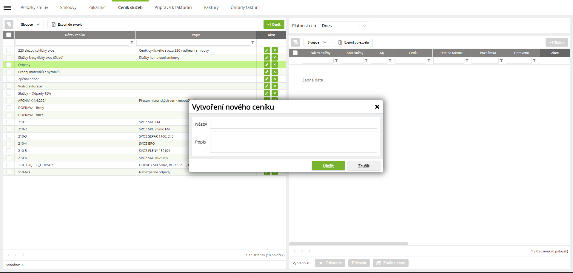Open filter options for Název služby column
Image resolution: width=573 pixels, height=273 pixels.
[x=336, y=61]
